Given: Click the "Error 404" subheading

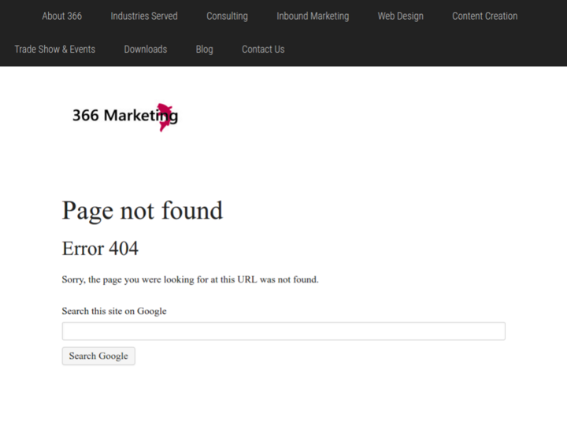Looking at the screenshot, I should [100, 249].
